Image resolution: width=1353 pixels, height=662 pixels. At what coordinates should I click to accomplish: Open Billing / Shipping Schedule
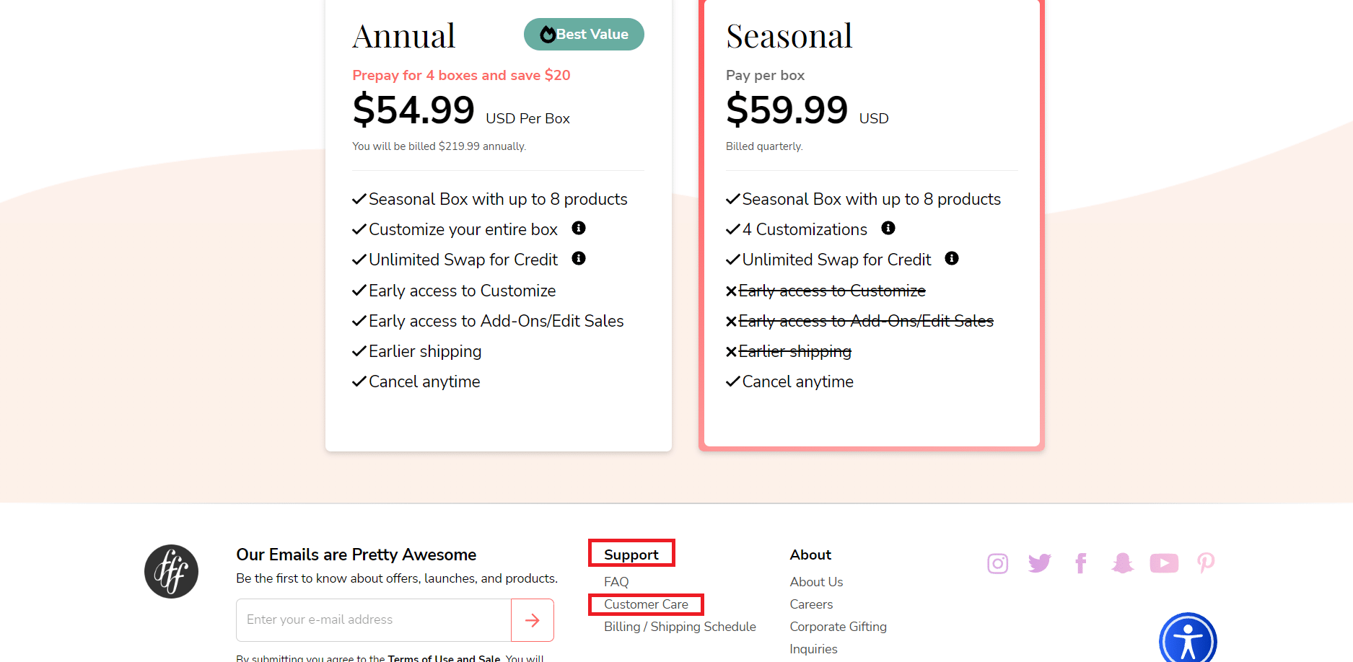click(x=680, y=626)
